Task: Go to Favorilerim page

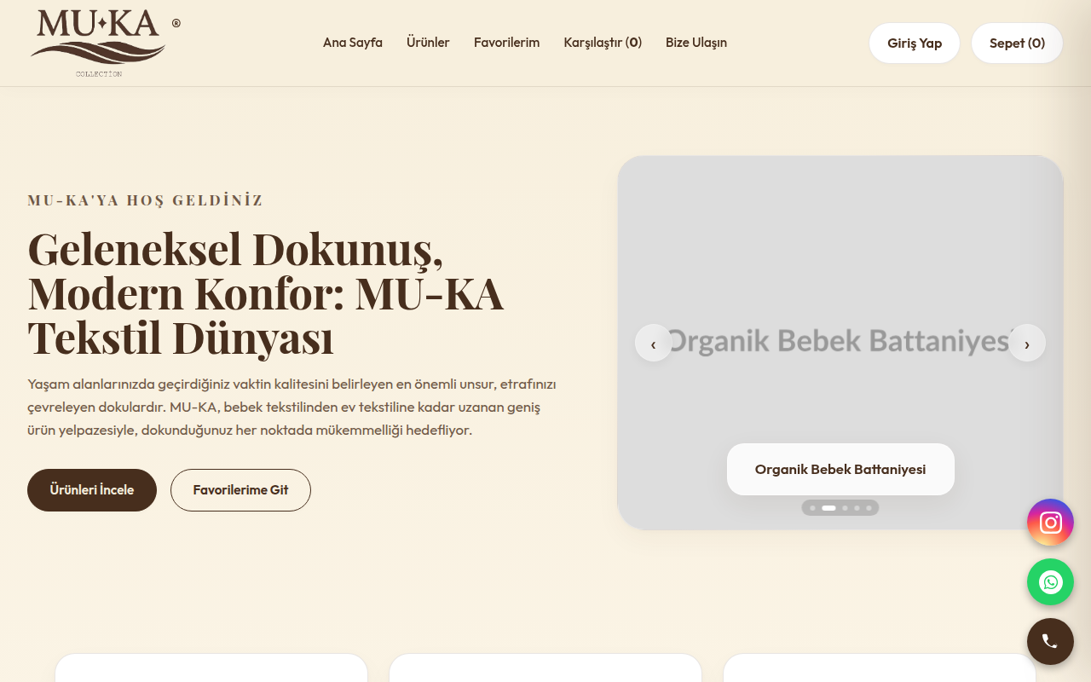Action: point(506,43)
